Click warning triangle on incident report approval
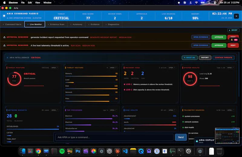 (4, 37)
